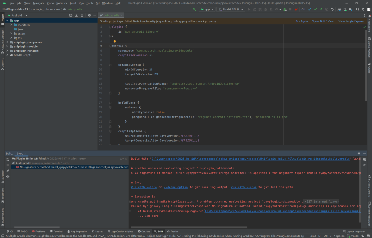
Task: Open the Notifications side panel
Action: coord(369,24)
